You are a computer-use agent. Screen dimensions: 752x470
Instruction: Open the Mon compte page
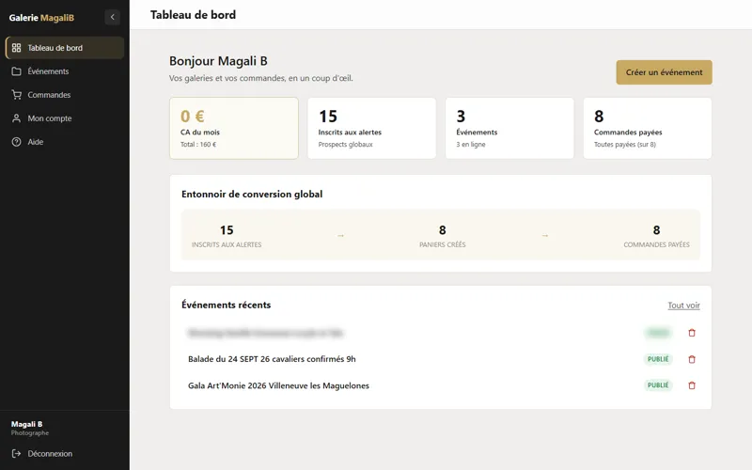[65, 118]
